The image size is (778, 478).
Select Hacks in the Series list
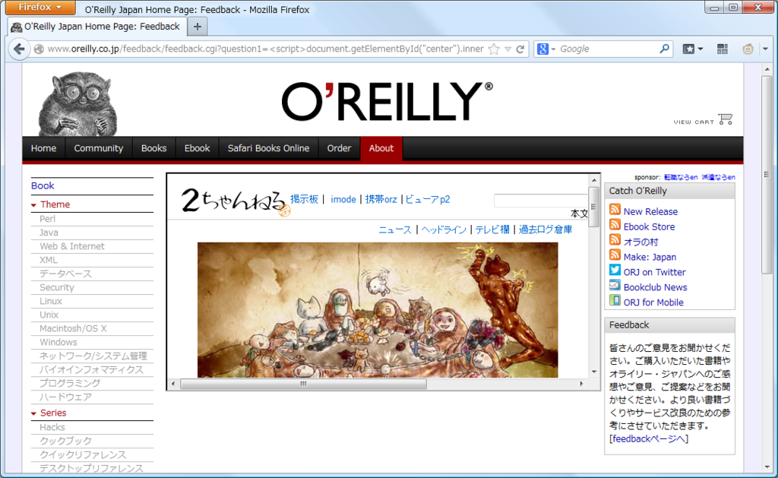click(52, 427)
